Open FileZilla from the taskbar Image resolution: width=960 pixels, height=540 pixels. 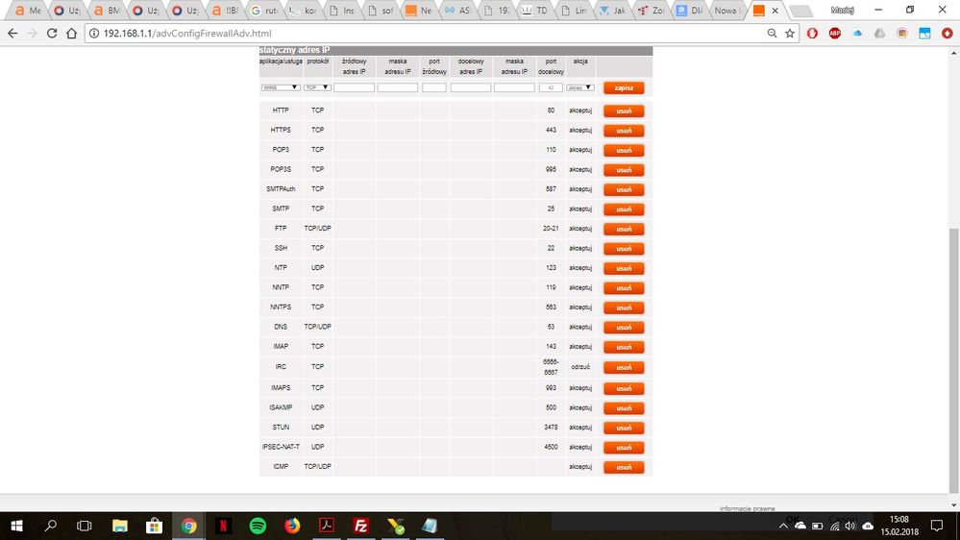[361, 526]
